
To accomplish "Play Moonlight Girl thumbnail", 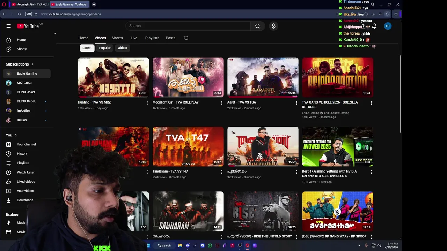I will click(x=188, y=77).
